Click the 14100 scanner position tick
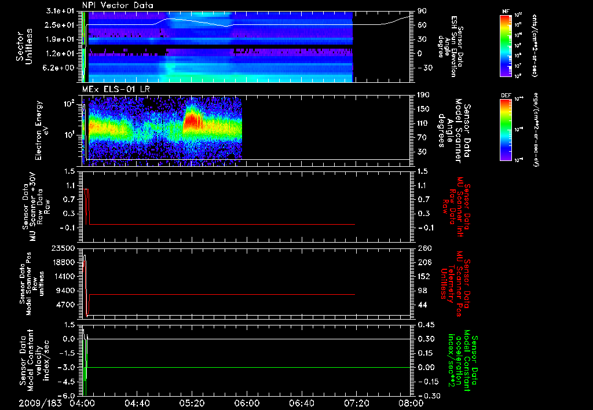The image size is (593, 410). tap(63, 276)
